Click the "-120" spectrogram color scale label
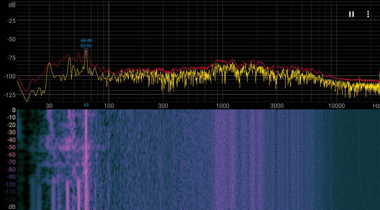This screenshot has height=210, width=380. pyautogui.click(x=10, y=199)
